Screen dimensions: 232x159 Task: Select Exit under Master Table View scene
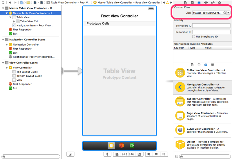click(x=15, y=34)
